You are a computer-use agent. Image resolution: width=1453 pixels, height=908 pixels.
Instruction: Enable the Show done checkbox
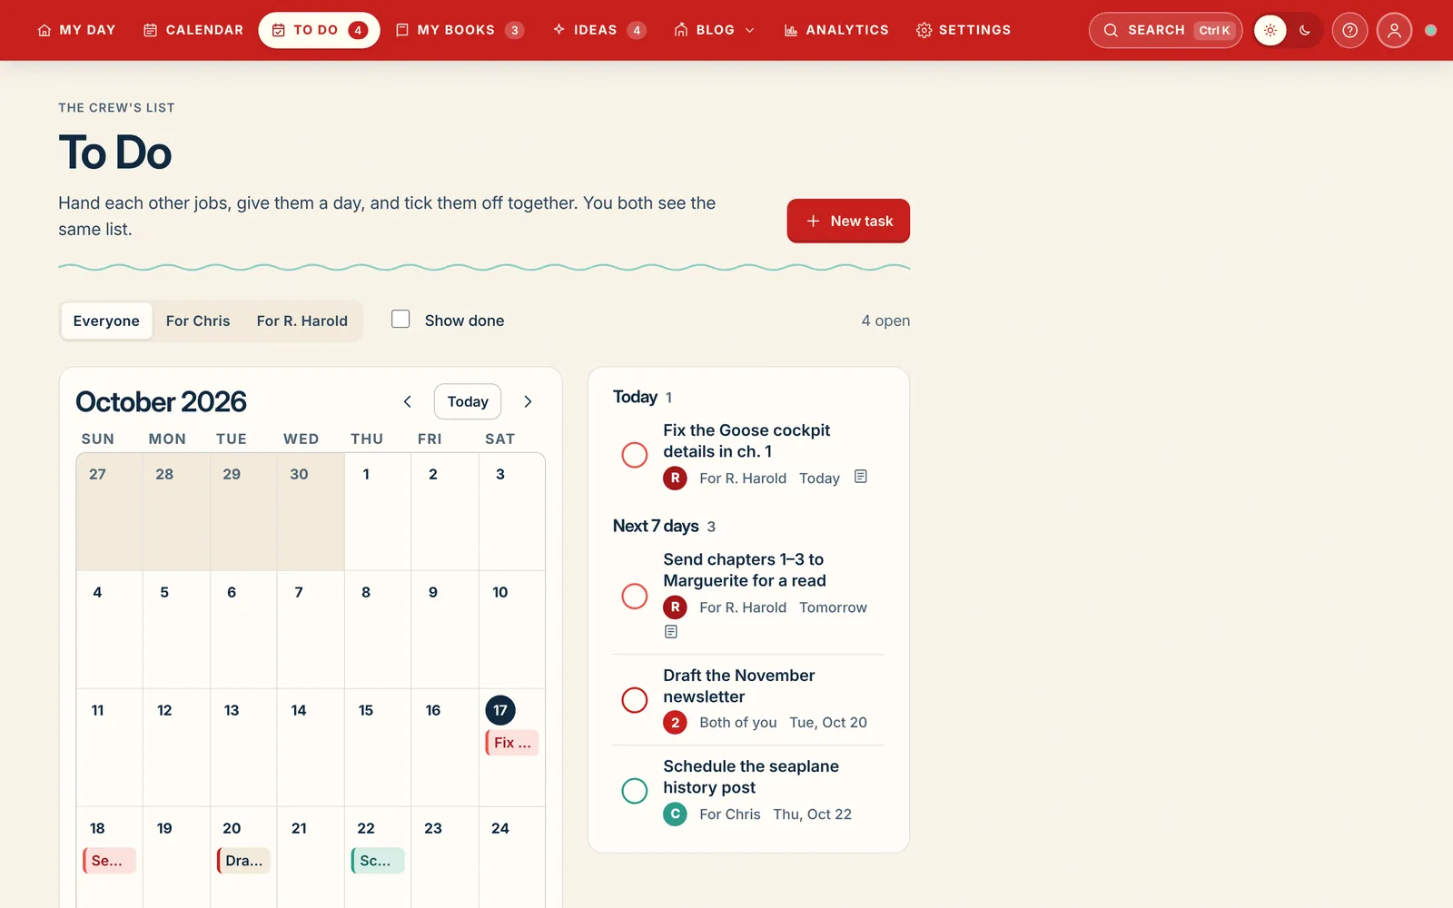400,319
